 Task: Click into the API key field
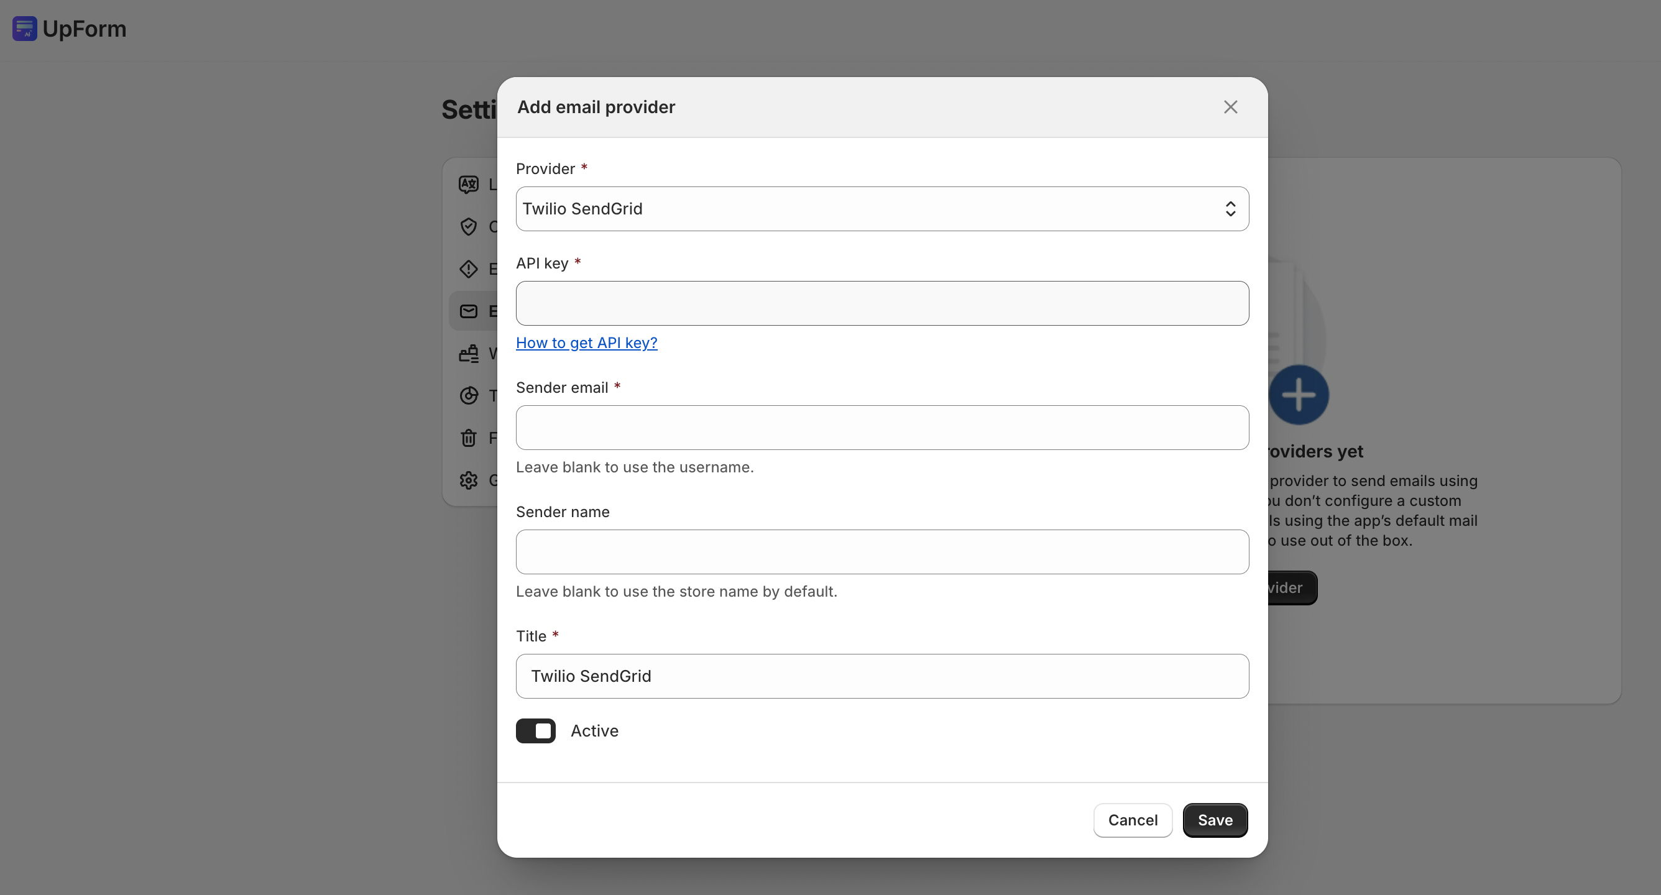point(882,303)
